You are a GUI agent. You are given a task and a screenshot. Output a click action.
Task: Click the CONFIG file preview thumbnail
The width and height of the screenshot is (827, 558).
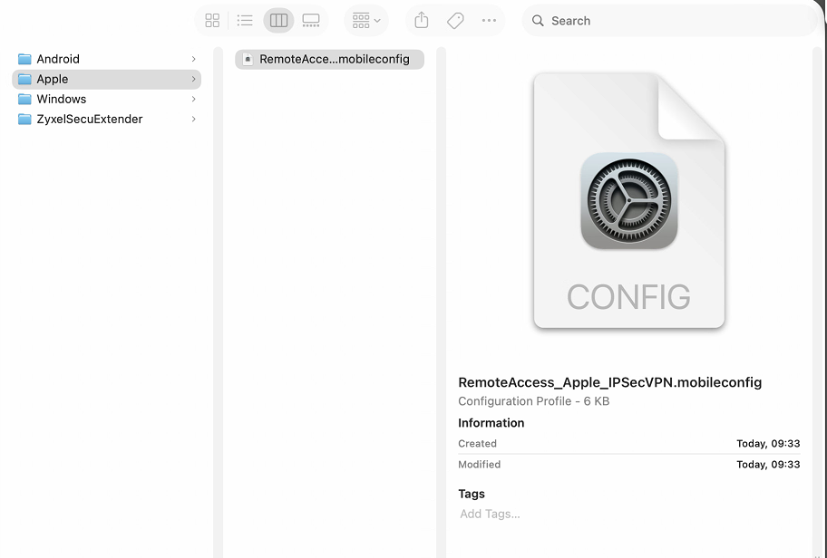628,201
